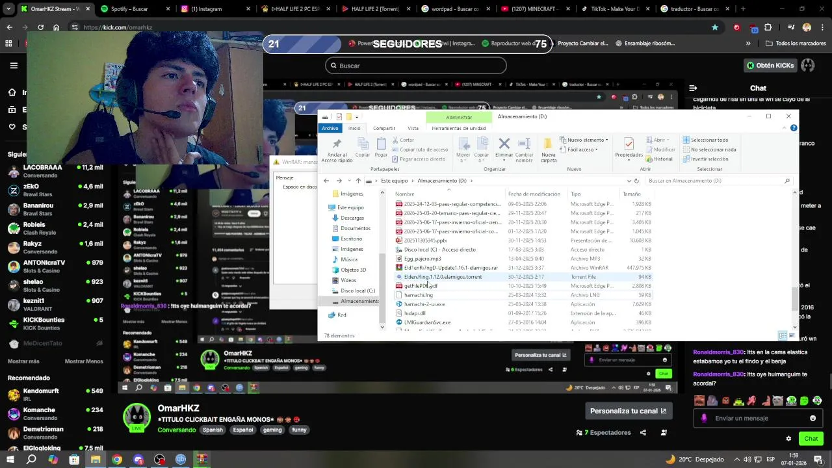Open the Mover a dropdown

[x=463, y=149]
